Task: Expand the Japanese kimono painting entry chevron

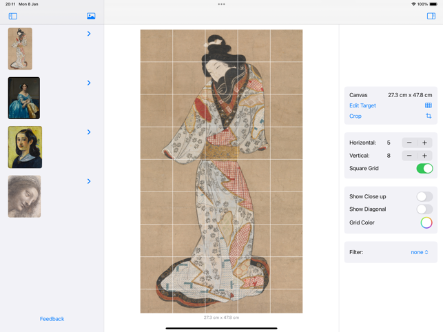Action: pyautogui.click(x=89, y=34)
